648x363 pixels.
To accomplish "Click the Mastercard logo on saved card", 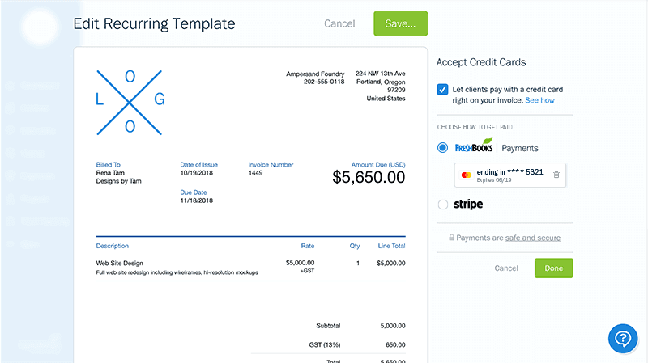I will click(x=467, y=175).
